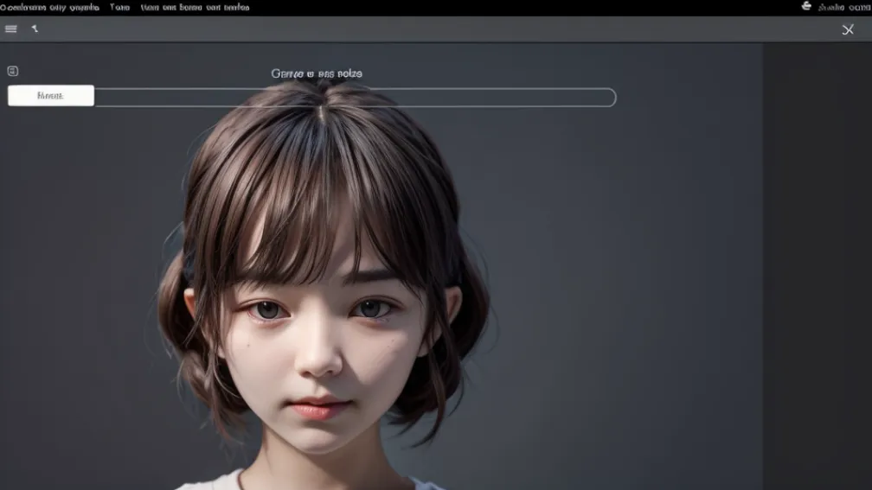The height and width of the screenshot is (490, 872).
Task: Click the small pointer icon beside the hamburger menu
Action: (35, 29)
